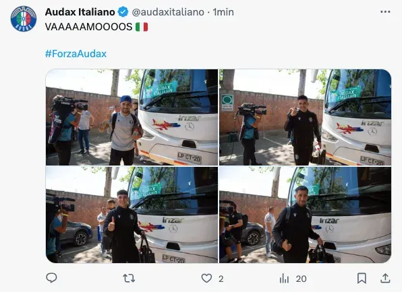Open top-right photo beside green sign
The width and height of the screenshot is (402, 292).
tap(305, 117)
